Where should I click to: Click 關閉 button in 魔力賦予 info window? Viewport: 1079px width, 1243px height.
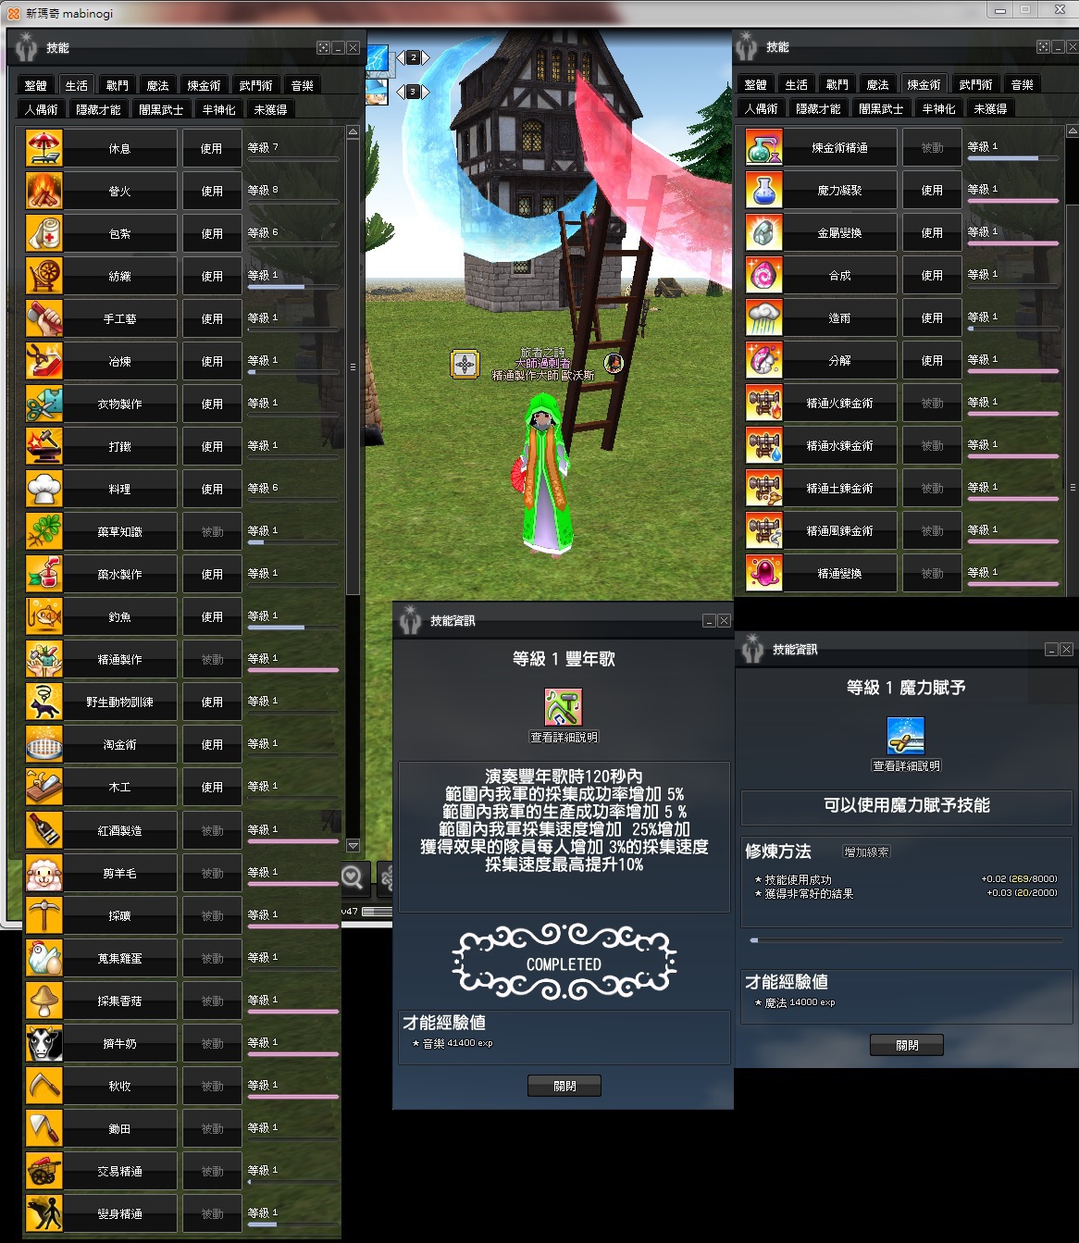pos(907,1045)
